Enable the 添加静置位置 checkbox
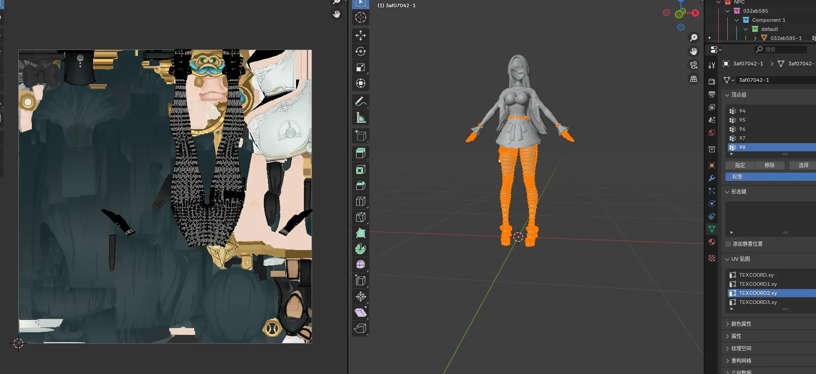 click(x=728, y=244)
